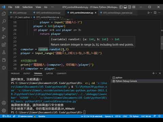The width and height of the screenshot is (163, 122).
Task: Expand the hidden menus ellipsis
Action: click(53, 7)
